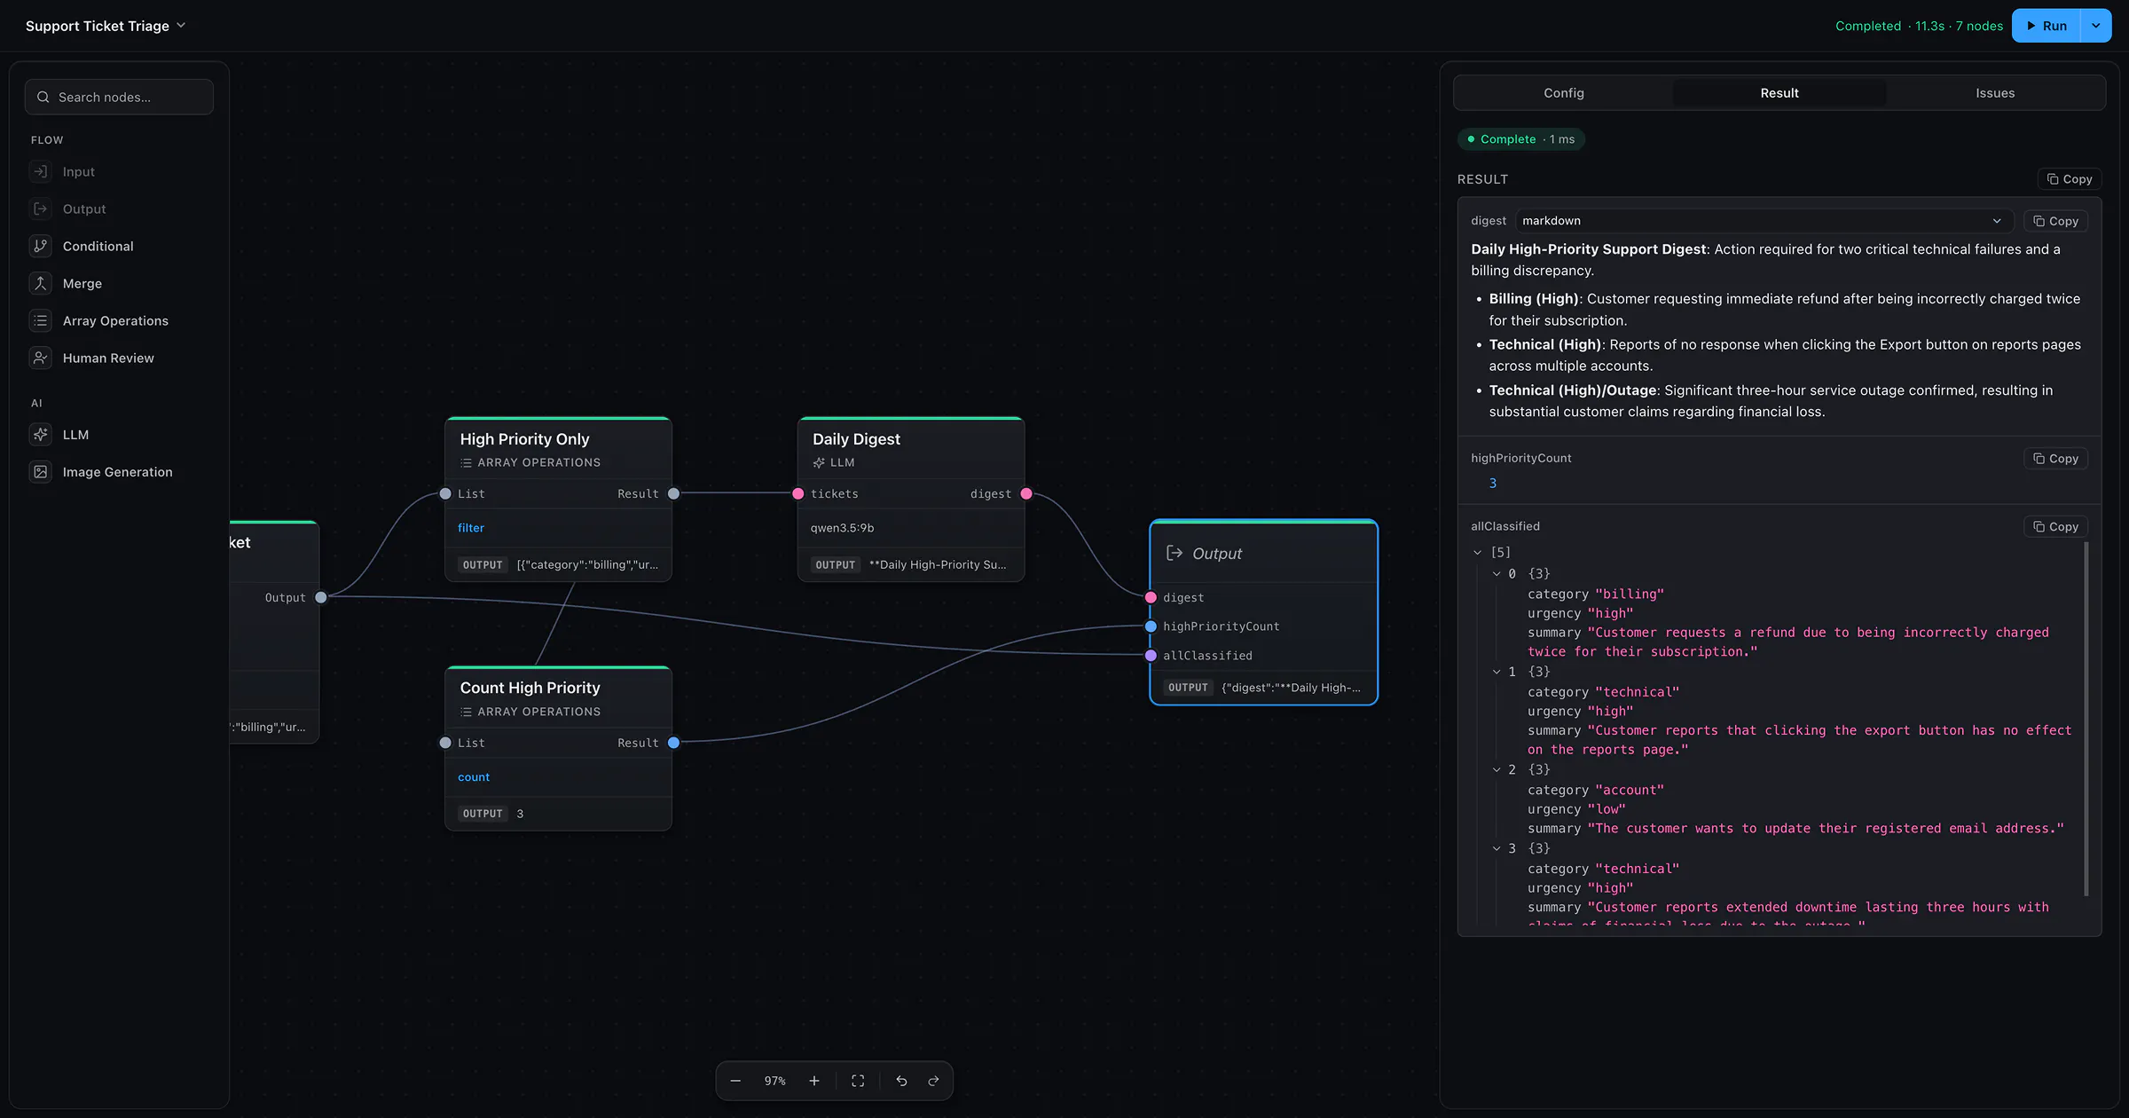2129x1118 pixels.
Task: Select the LLM sparkle icon in sidebar
Action: [x=40, y=434]
